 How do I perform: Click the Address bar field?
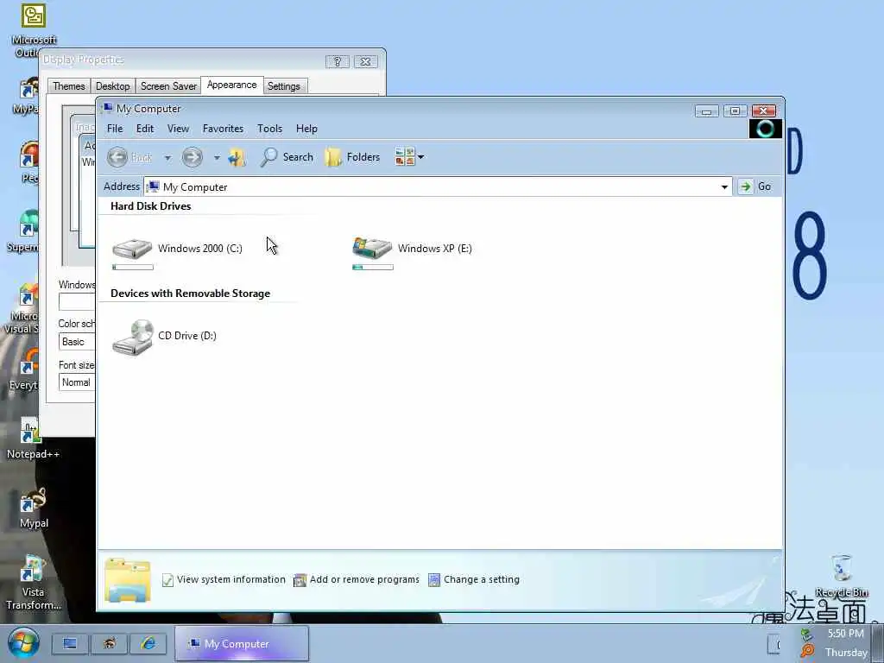click(438, 187)
